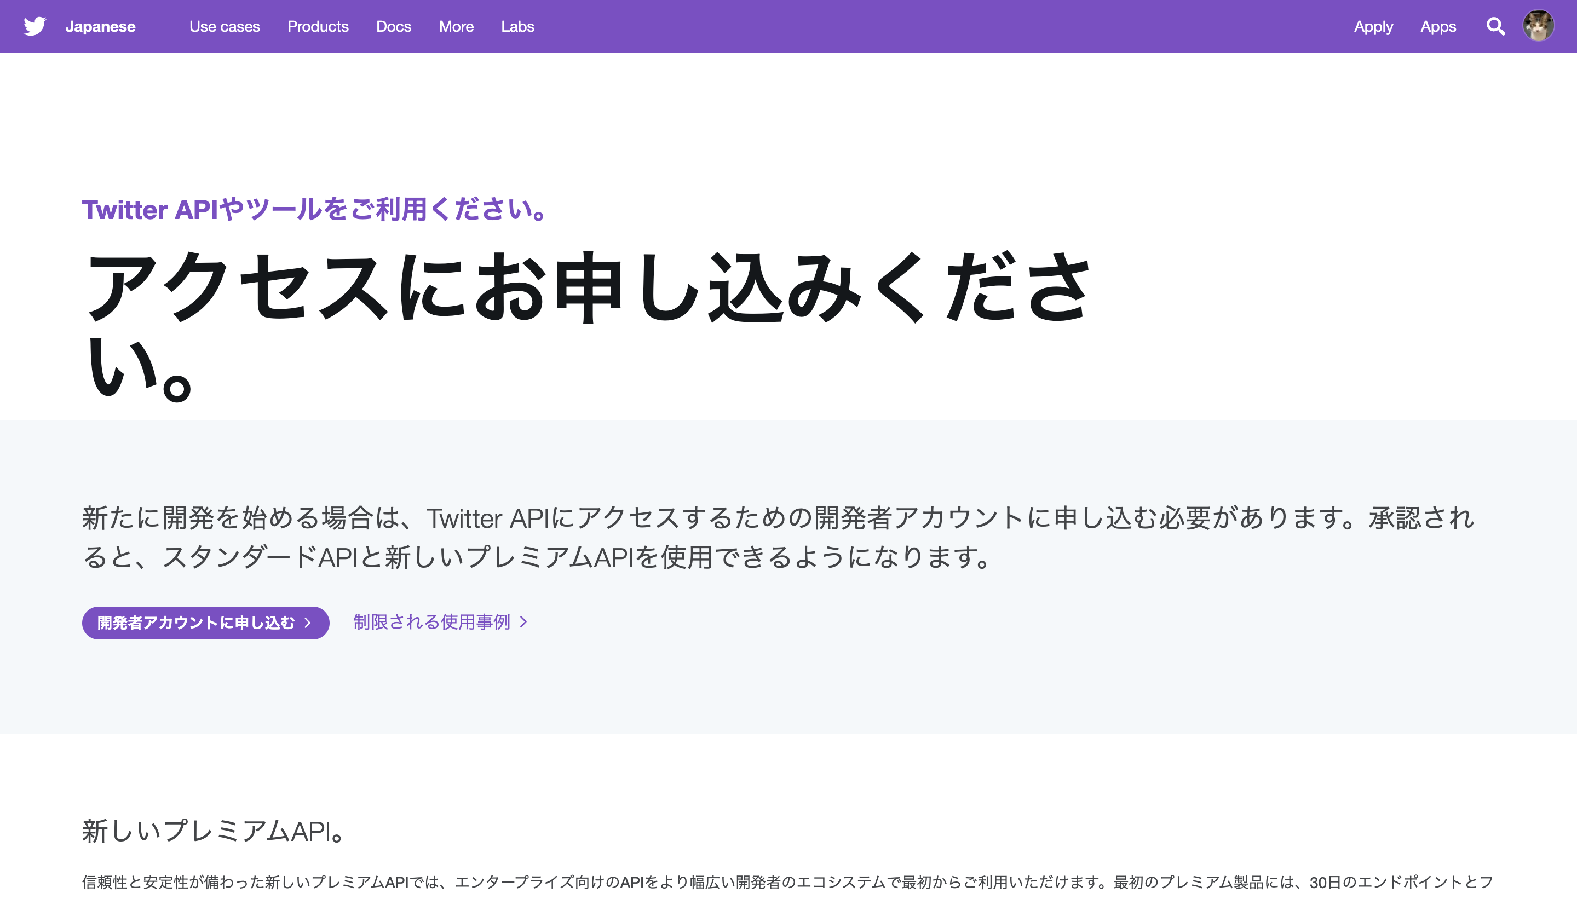
Task: Go to Labs in the navigation bar
Action: pos(517,26)
